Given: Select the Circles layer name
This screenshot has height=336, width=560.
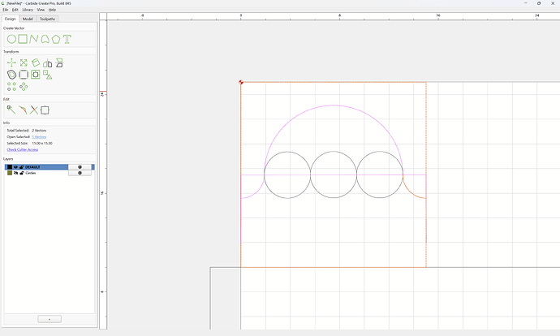Looking at the screenshot, I should (x=30, y=173).
